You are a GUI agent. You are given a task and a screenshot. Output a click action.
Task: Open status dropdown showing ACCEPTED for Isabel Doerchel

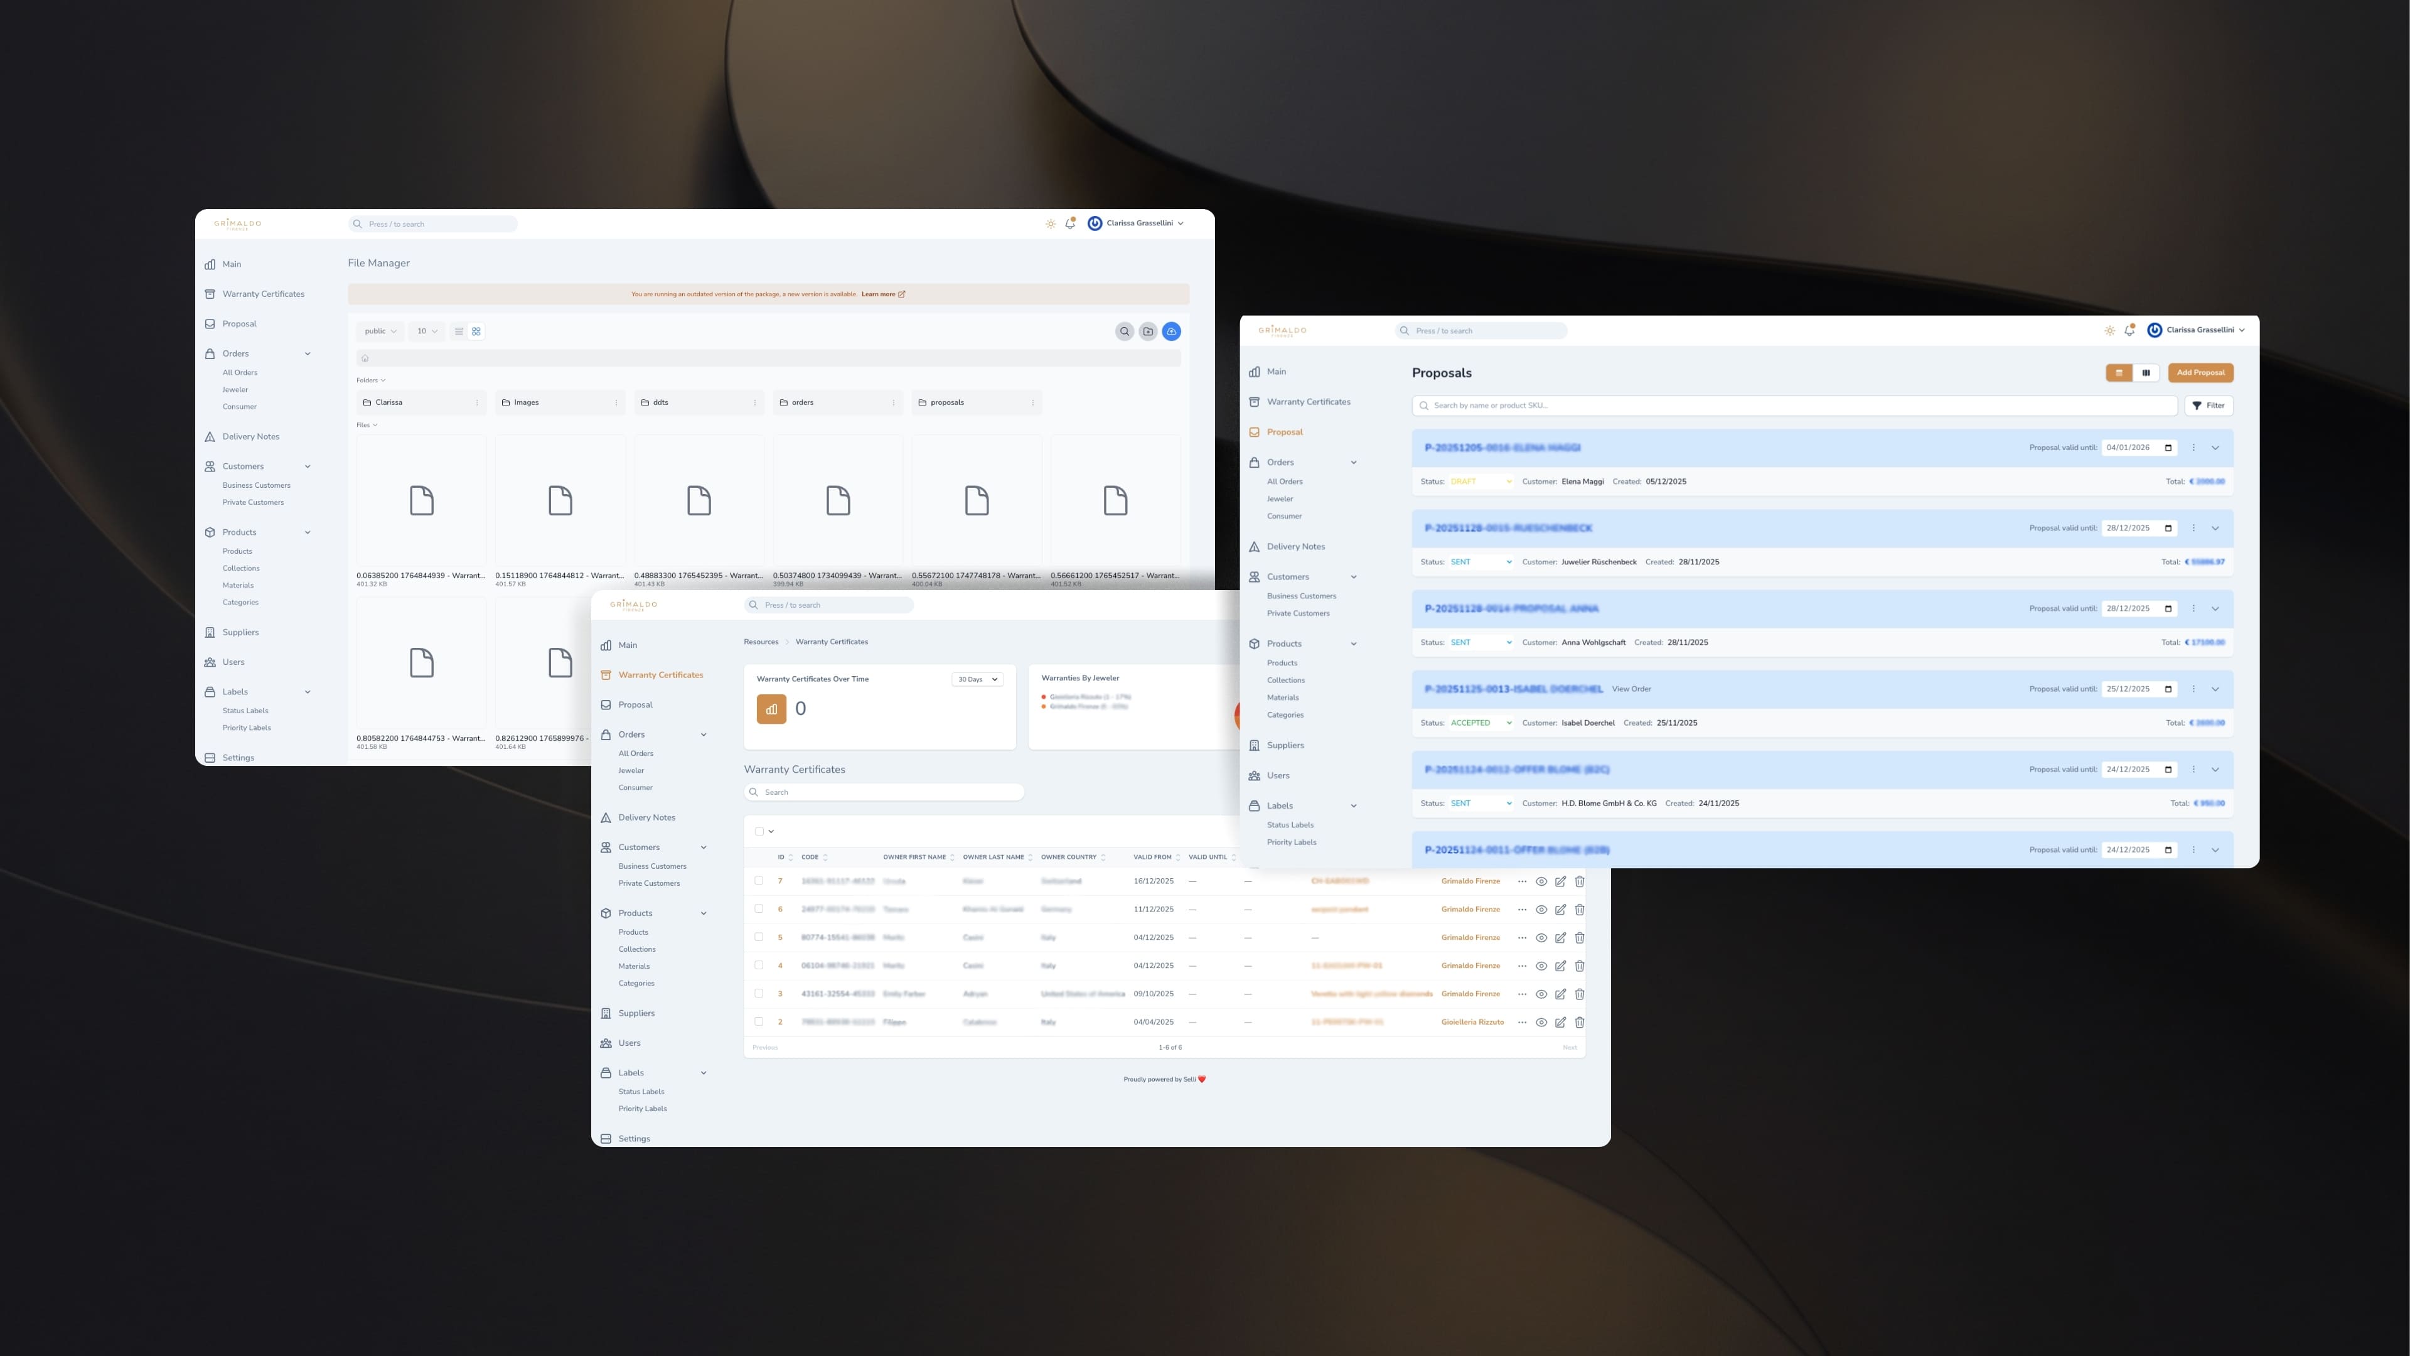(x=1480, y=723)
